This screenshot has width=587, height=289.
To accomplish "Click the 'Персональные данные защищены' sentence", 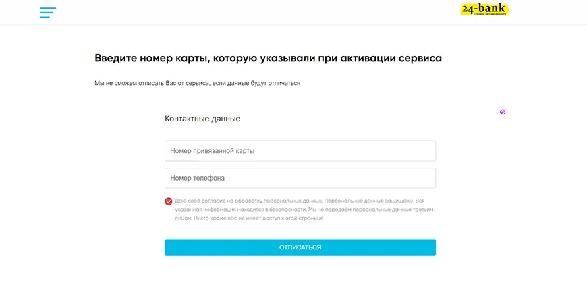I will click(x=368, y=201).
